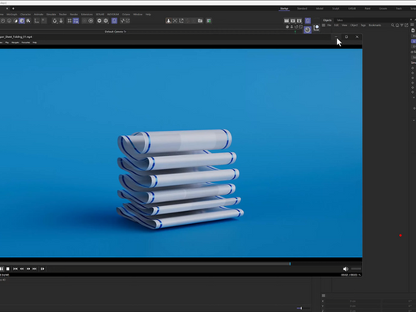Jump to the previous track in the player
416x312 pixels.
pos(15,268)
